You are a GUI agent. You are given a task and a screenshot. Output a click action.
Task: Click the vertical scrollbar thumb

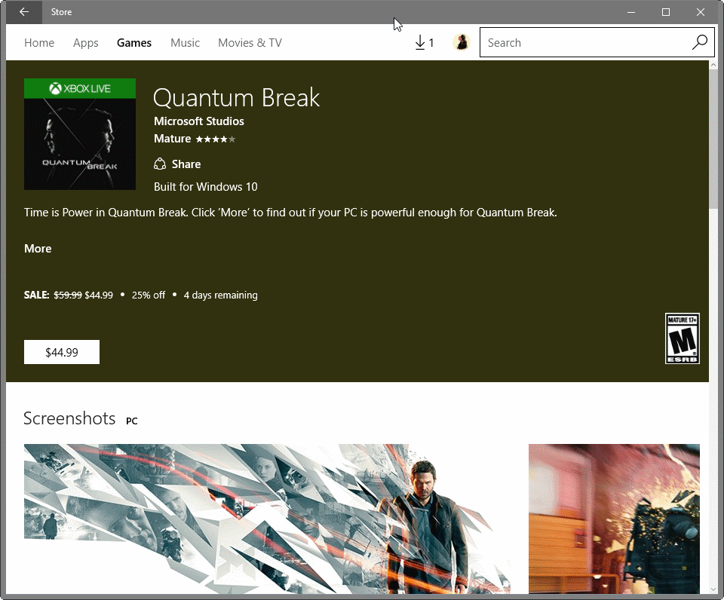pos(713,139)
